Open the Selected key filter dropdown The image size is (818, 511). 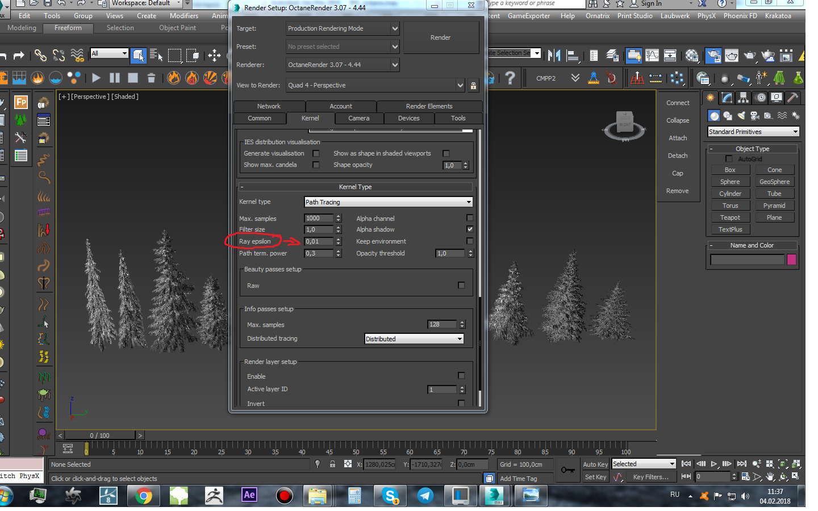click(x=644, y=464)
